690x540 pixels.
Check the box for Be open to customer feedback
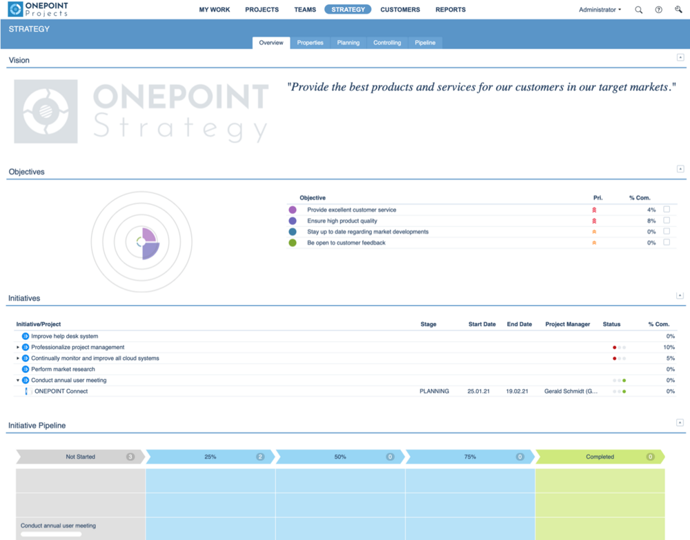coord(665,243)
